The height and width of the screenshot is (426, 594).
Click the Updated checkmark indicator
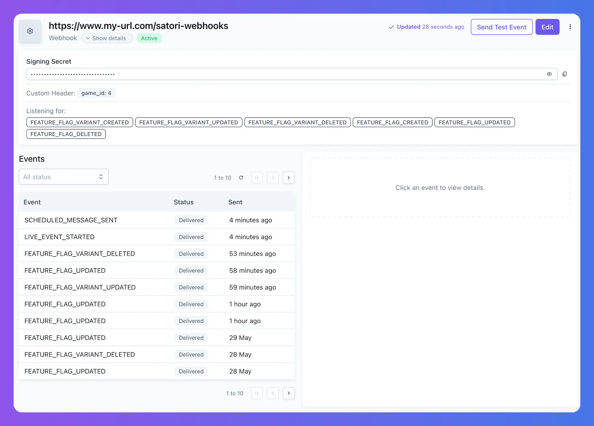(x=391, y=27)
